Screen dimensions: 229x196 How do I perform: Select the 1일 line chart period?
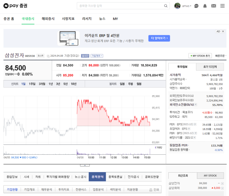(23, 84)
